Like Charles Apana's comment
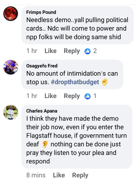 [59, 175]
